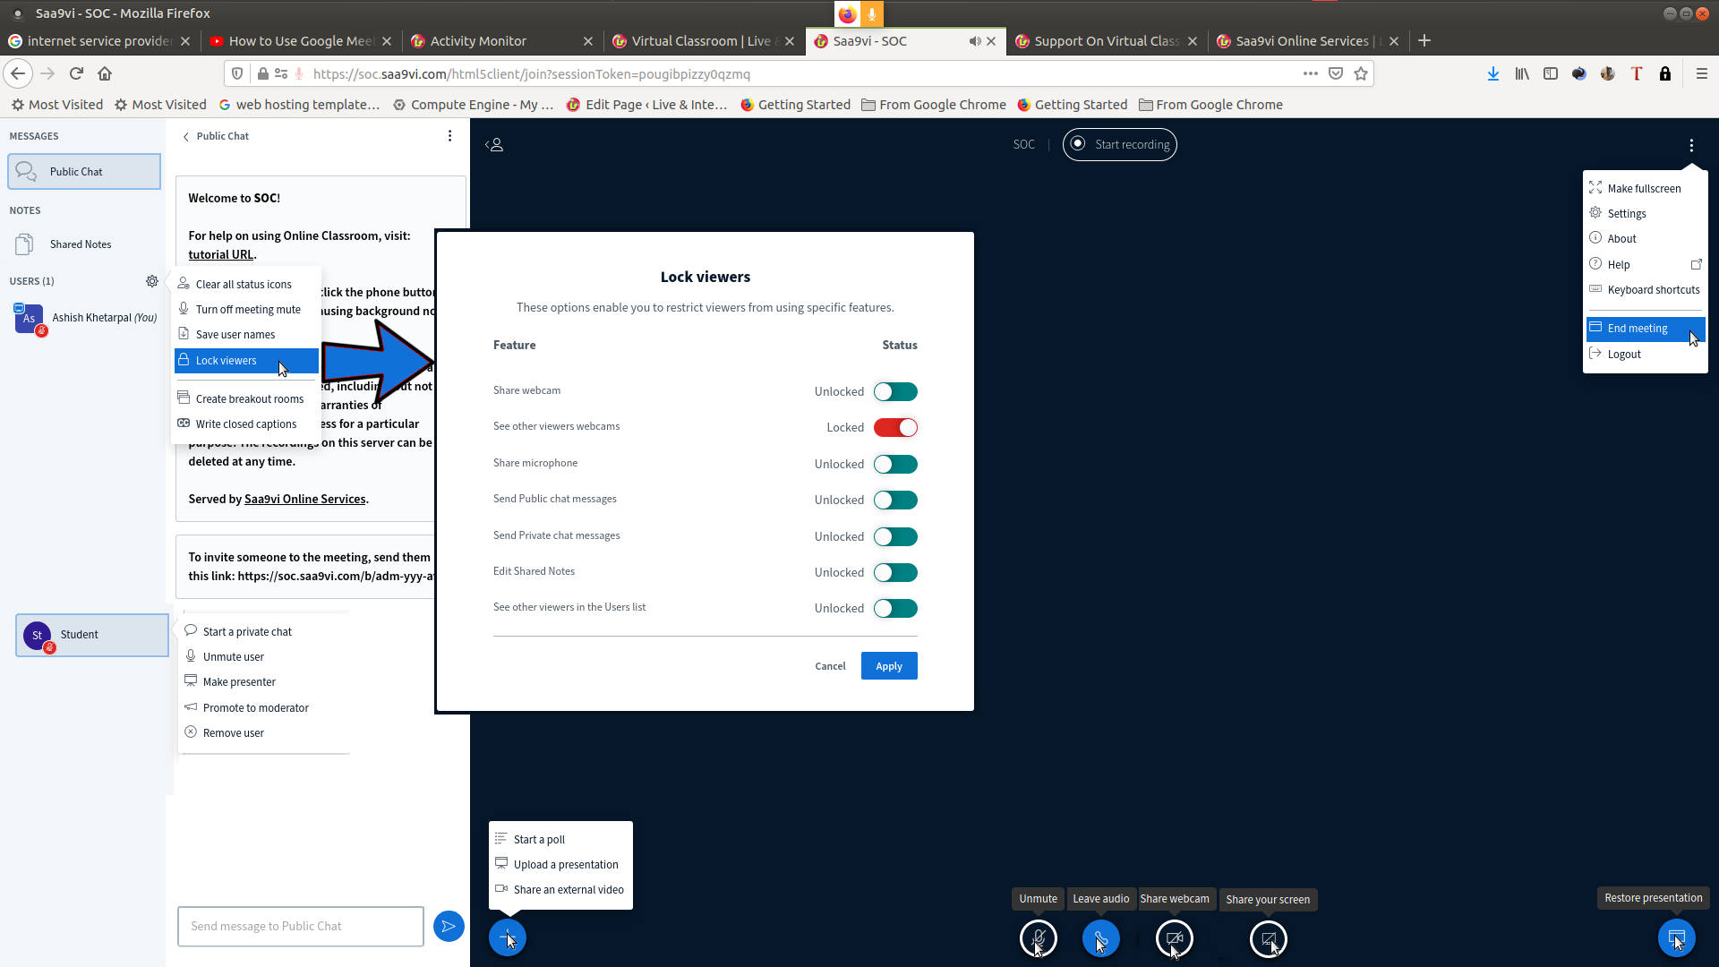Image resolution: width=1719 pixels, height=967 pixels.
Task: Click the Unmute microphone icon
Action: (x=1038, y=938)
